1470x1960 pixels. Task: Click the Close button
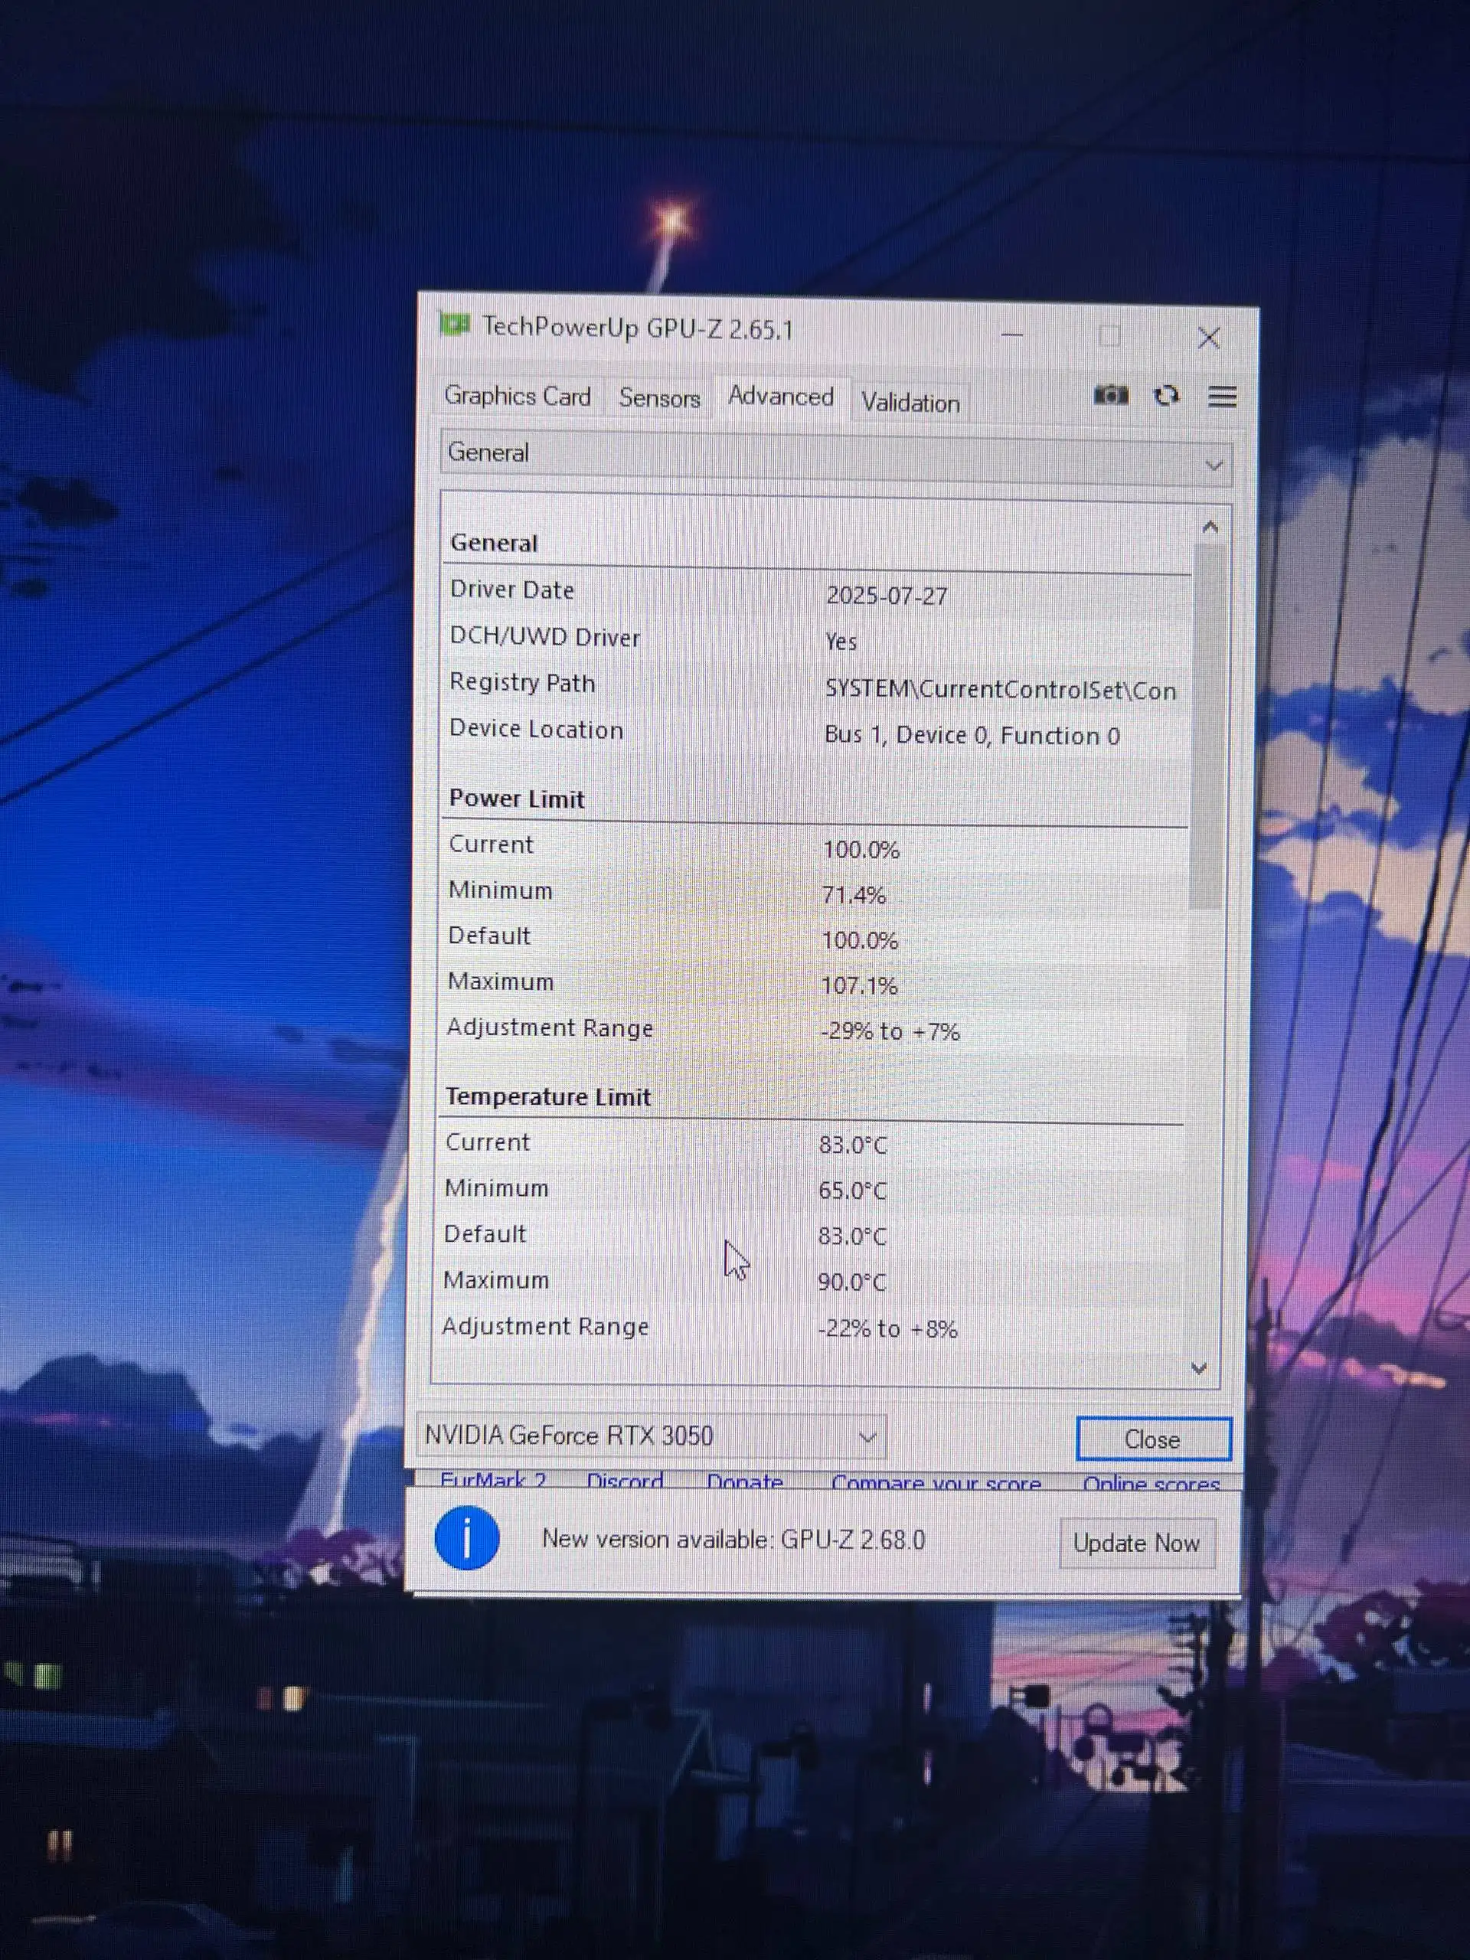pos(1153,1440)
